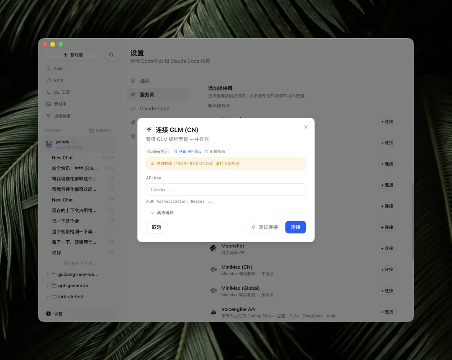The height and width of the screenshot is (360, 452).
Task: Open the New Chat conversation entry
Action: pyautogui.click(x=62, y=157)
